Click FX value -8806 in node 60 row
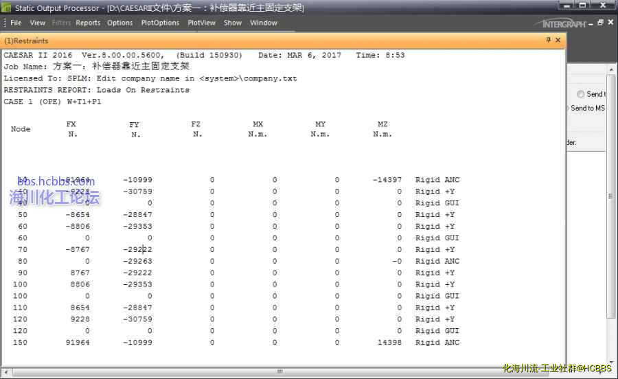Image resolution: width=618 pixels, height=379 pixels. pyautogui.click(x=78, y=226)
